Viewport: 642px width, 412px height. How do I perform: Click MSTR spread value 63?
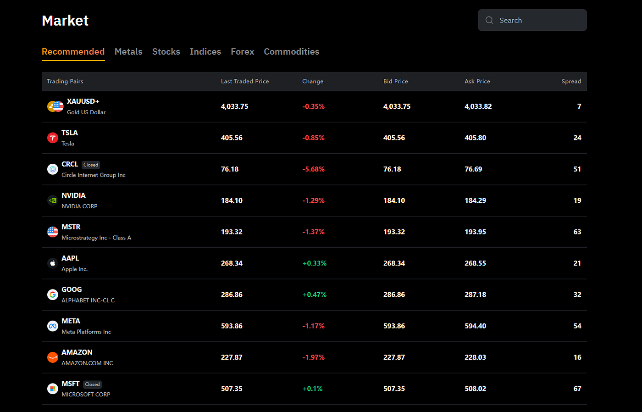click(x=577, y=232)
